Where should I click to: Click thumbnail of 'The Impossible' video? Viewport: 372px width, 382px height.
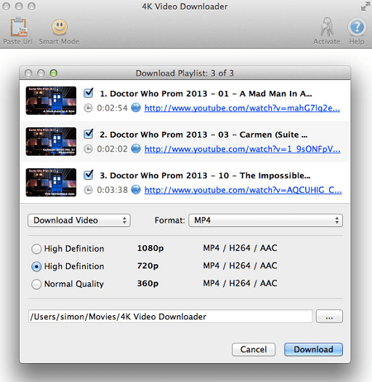[51, 183]
